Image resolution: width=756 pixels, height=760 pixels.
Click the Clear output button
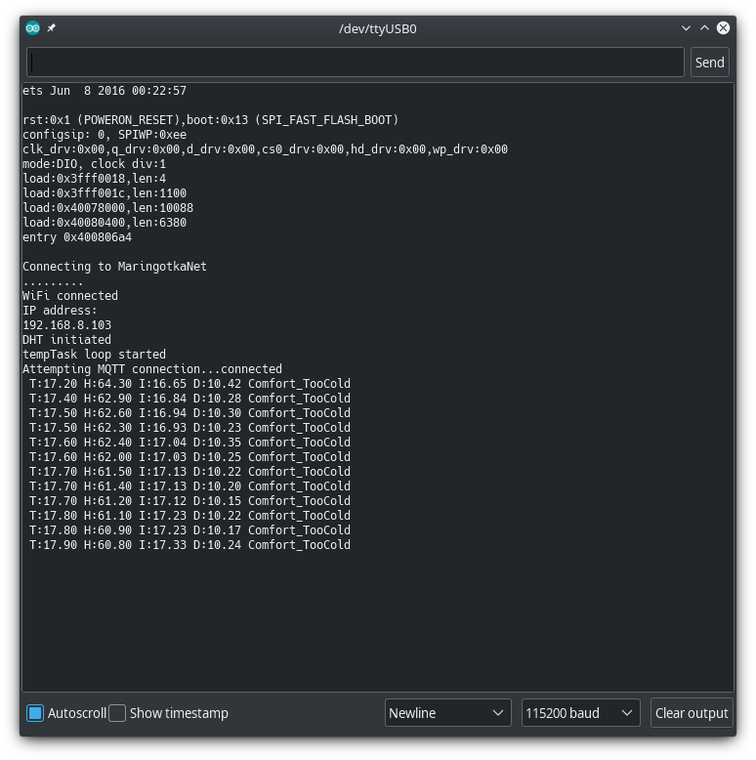click(x=692, y=713)
